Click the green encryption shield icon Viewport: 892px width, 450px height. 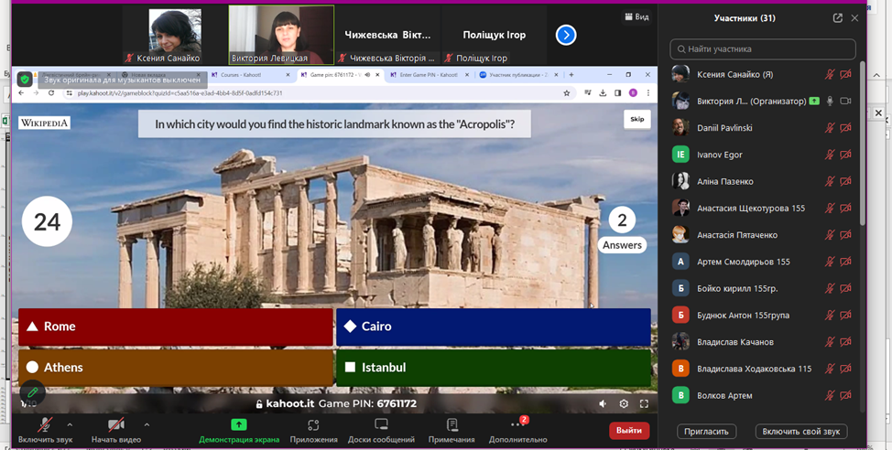click(x=25, y=80)
